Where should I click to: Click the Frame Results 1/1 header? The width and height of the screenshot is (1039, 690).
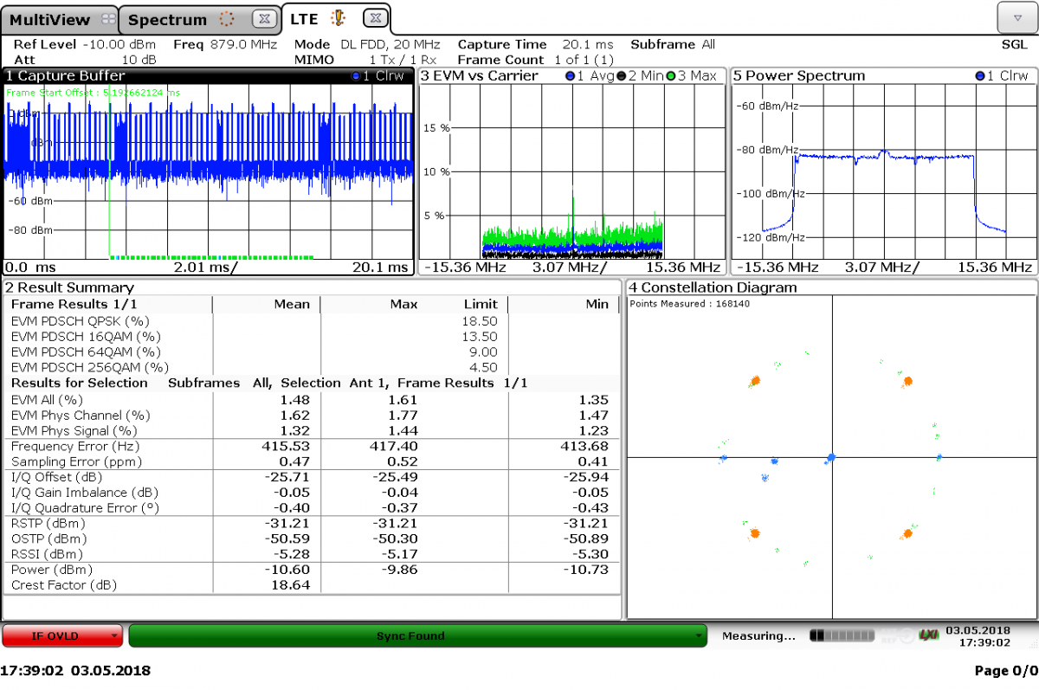coord(74,304)
